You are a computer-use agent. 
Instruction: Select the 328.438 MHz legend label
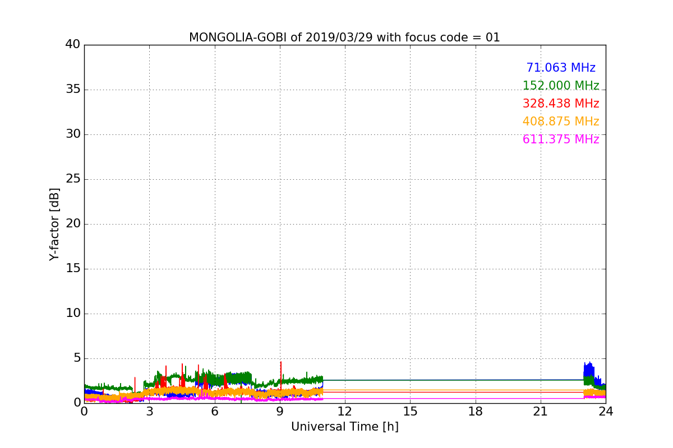(561, 104)
